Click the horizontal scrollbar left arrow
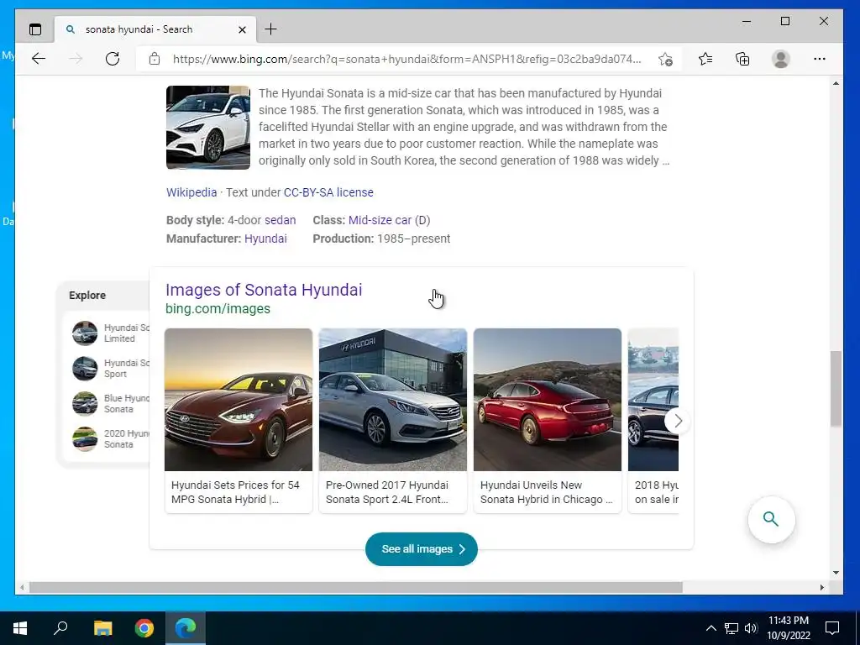860x645 pixels. [22, 587]
